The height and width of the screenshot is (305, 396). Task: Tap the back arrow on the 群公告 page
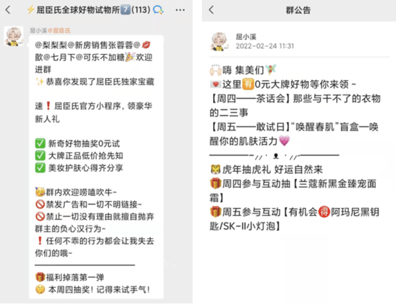pyautogui.click(x=211, y=10)
